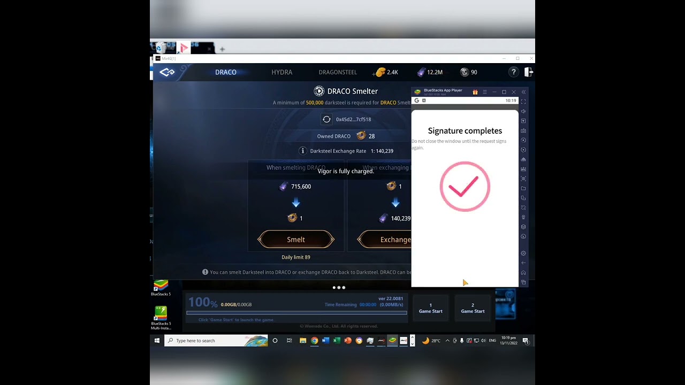The height and width of the screenshot is (385, 685).
Task: Click the launcher '2 Game Start' button
Action: pos(473,308)
